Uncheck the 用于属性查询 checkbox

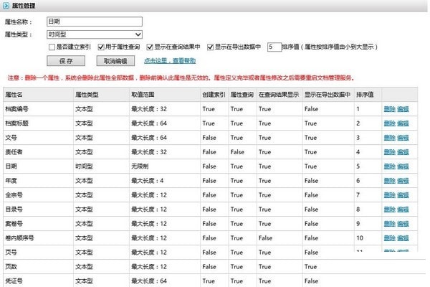pyautogui.click(x=101, y=47)
